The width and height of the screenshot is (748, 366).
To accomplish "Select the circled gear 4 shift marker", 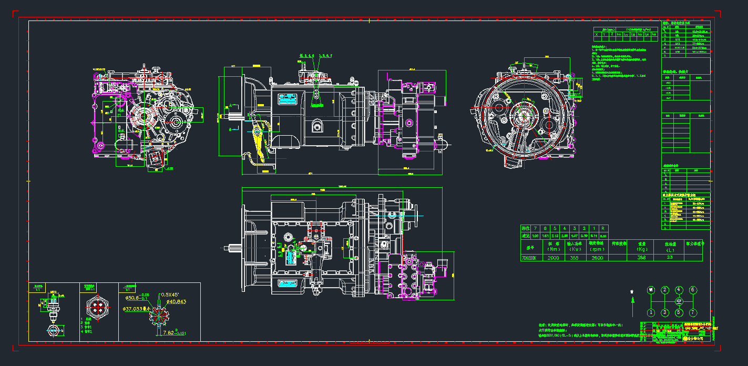I will pos(679,290).
